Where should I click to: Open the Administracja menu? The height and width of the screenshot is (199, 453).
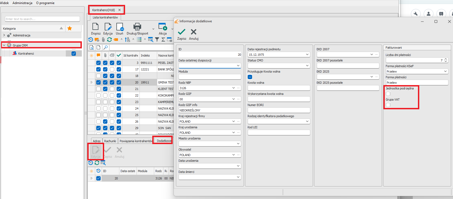click(x=22, y=3)
